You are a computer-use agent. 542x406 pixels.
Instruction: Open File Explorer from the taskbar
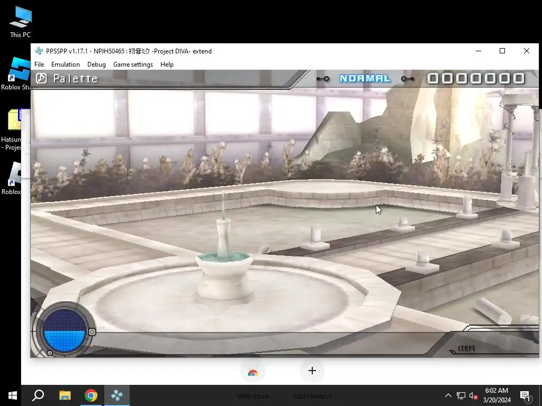(65, 395)
